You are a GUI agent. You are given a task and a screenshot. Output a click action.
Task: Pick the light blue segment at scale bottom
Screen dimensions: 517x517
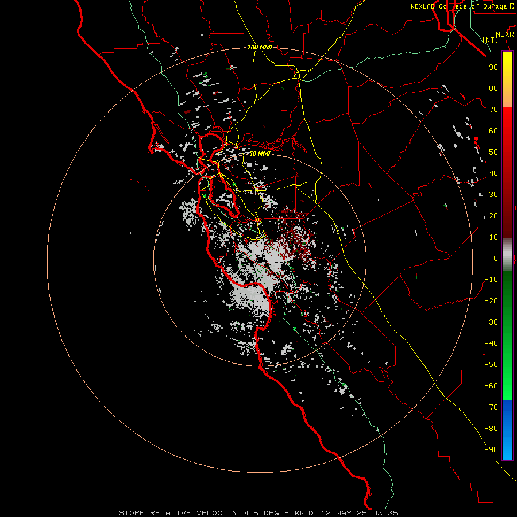coord(507,447)
